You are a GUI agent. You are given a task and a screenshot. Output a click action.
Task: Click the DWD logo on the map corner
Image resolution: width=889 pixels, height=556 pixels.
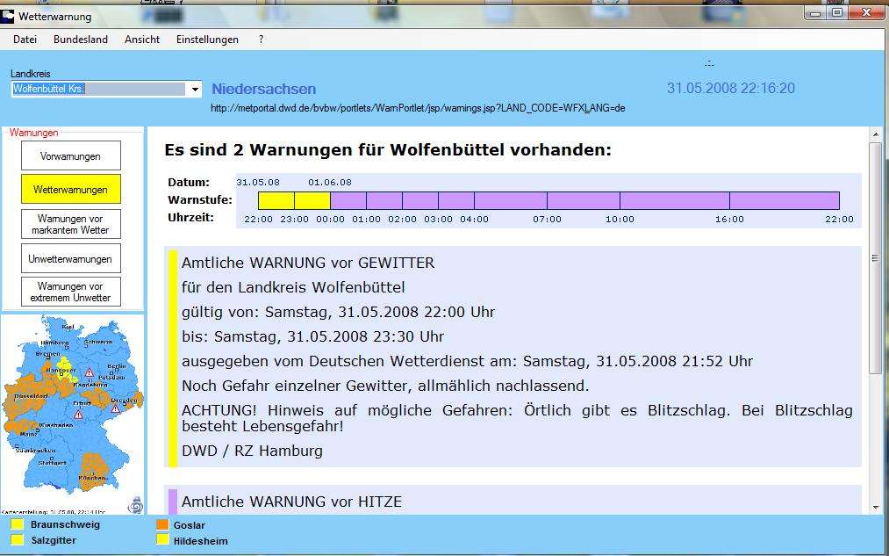tap(134, 505)
